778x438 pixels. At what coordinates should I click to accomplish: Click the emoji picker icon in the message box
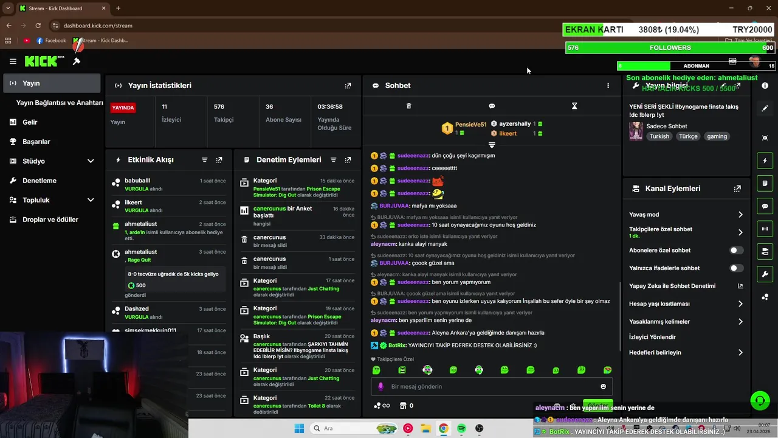[603, 386]
